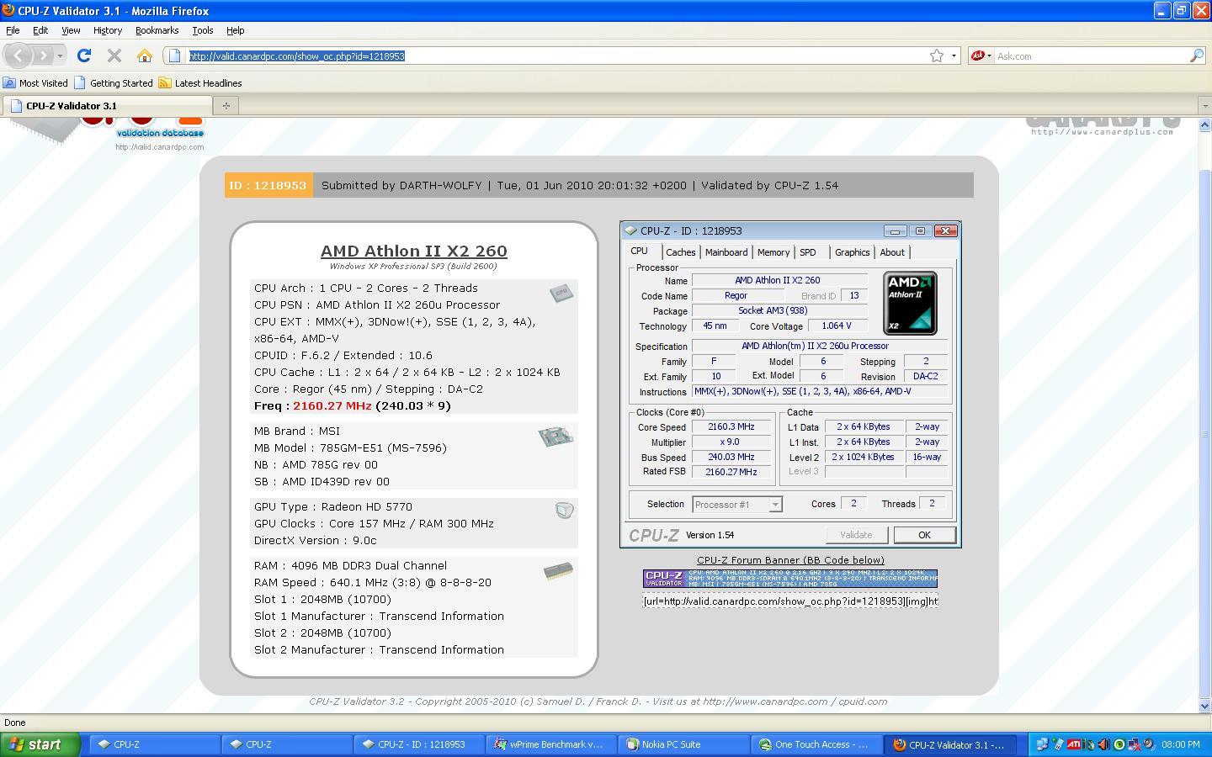Click the GPU icon beside GPU Type
1212x757 pixels.
click(x=564, y=510)
